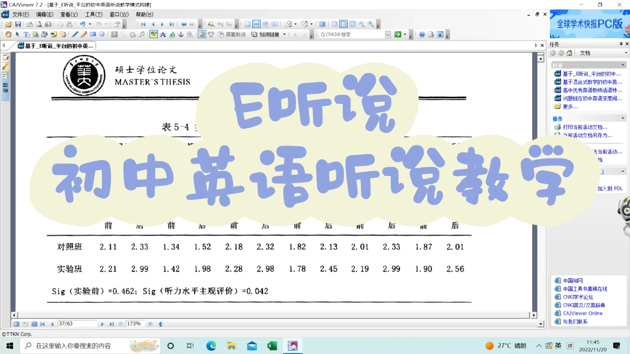The image size is (630, 354).
Task: Toggle the 屏幕取词 screen word capture
Action: [232, 34]
